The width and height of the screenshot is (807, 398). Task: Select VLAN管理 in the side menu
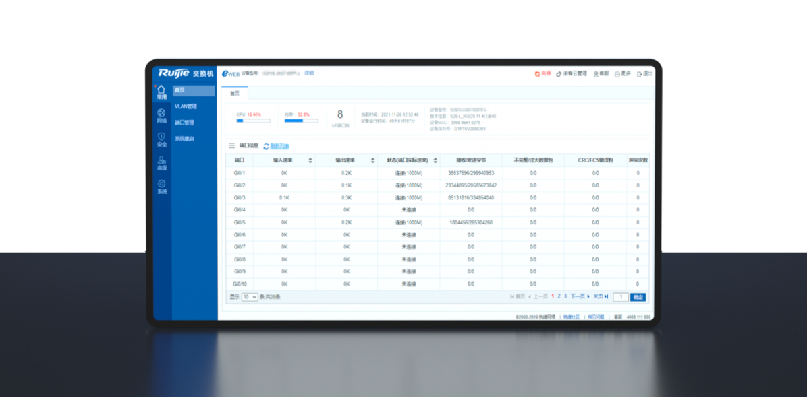(x=186, y=106)
